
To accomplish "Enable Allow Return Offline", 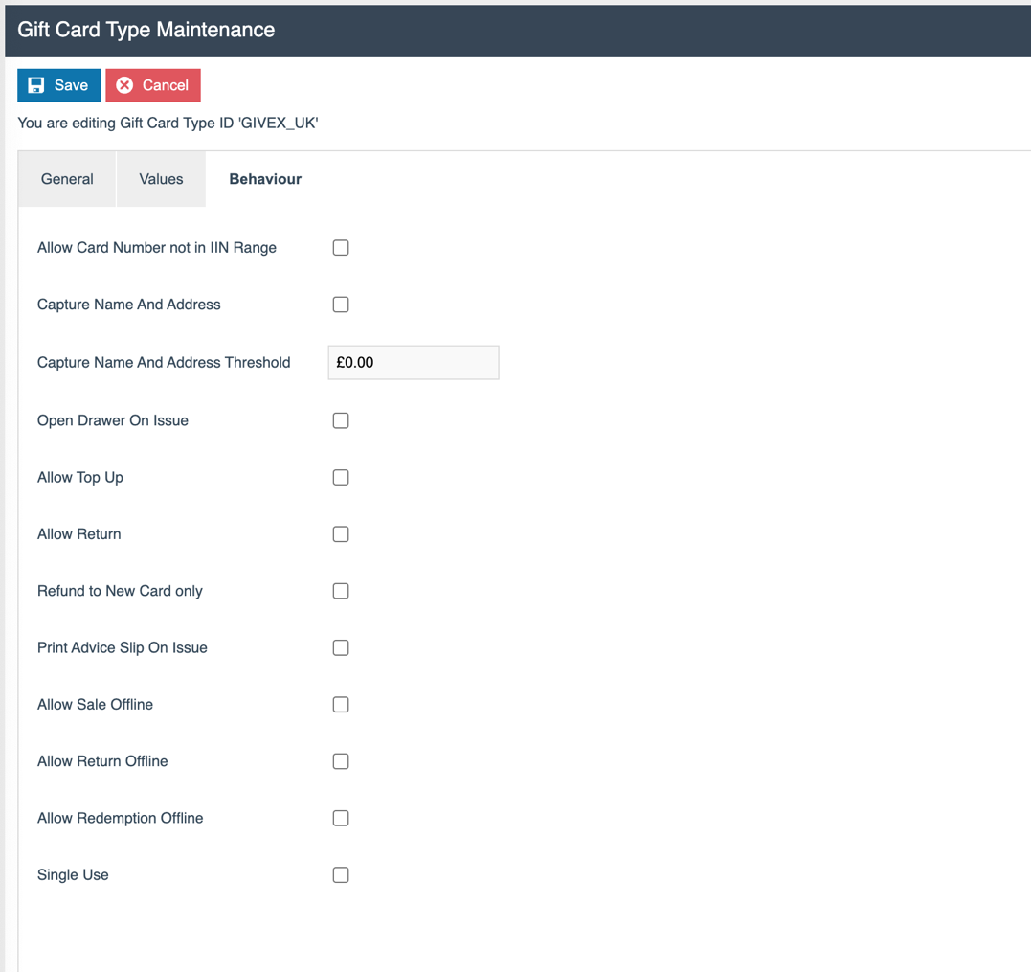I will coord(341,761).
